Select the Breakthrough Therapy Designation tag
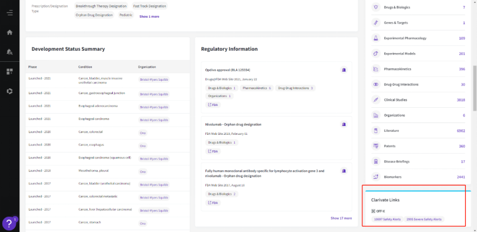477x232 pixels. [101, 6]
